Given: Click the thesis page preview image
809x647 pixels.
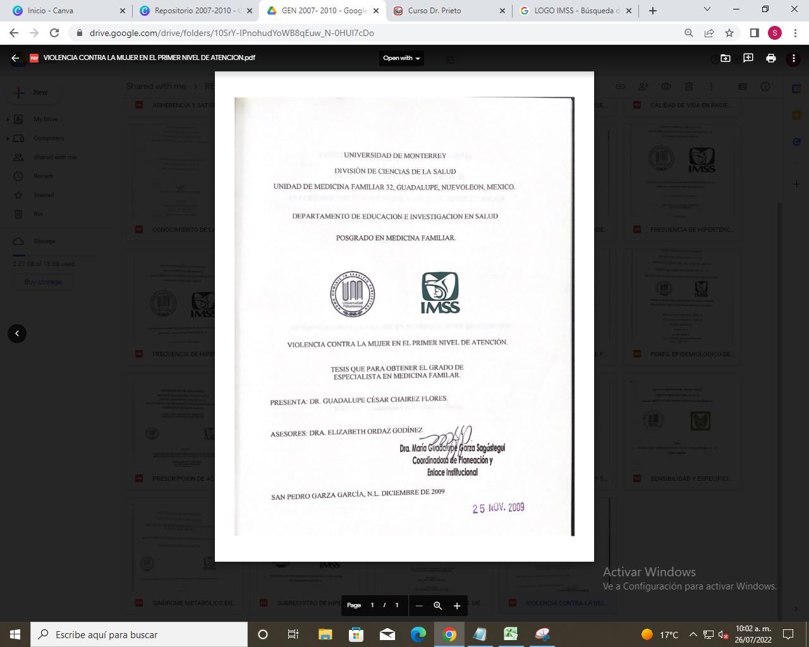Looking at the screenshot, I should 404,316.
